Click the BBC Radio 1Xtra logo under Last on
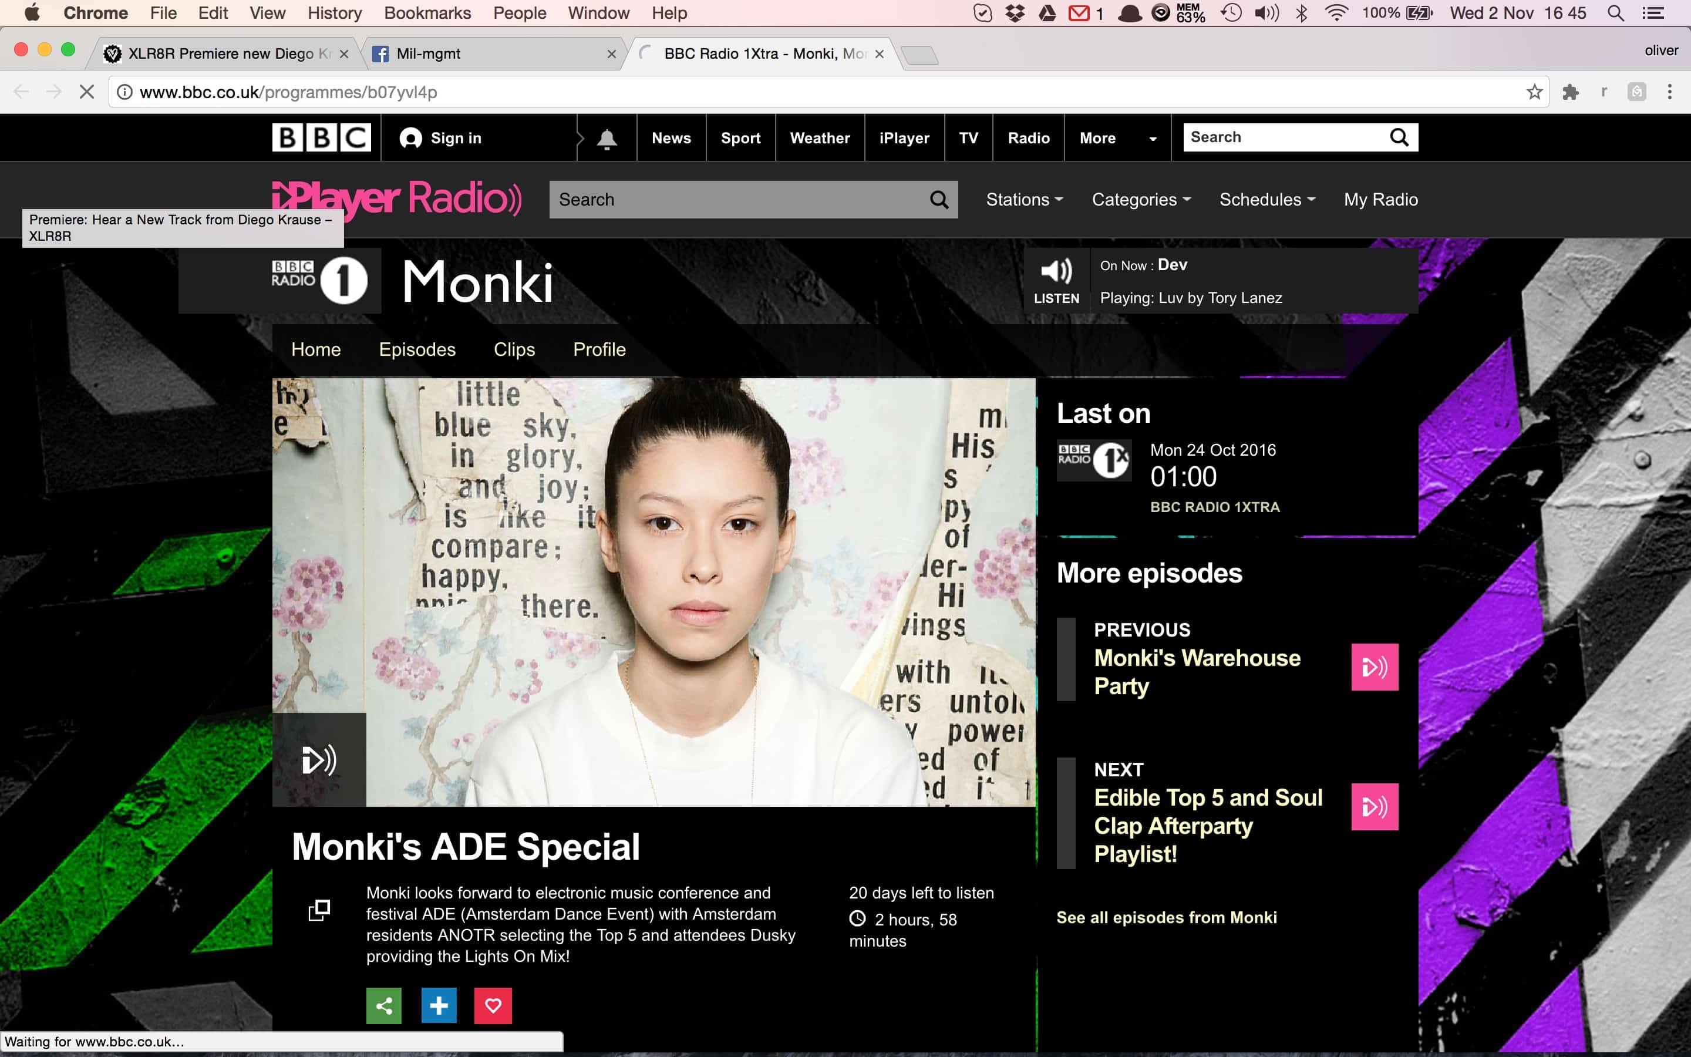The image size is (1691, 1057). [1093, 460]
